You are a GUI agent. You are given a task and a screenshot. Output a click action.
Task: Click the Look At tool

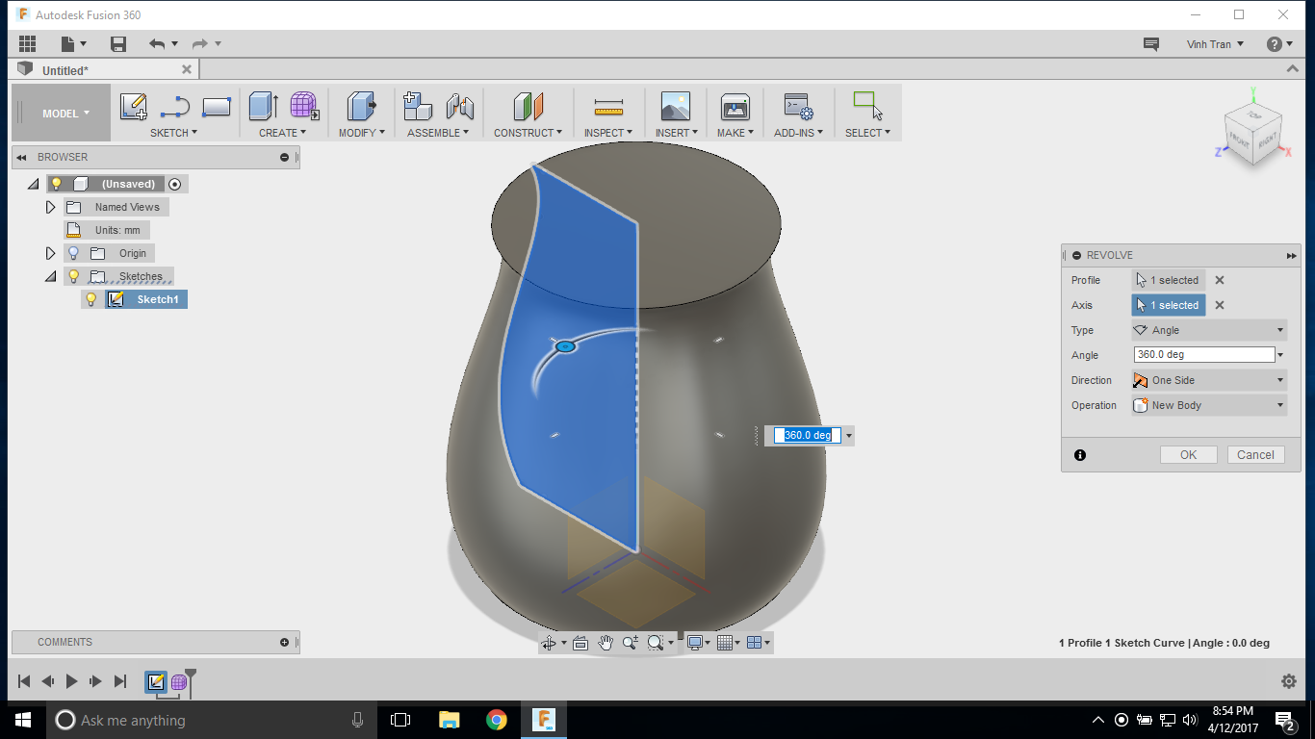580,643
